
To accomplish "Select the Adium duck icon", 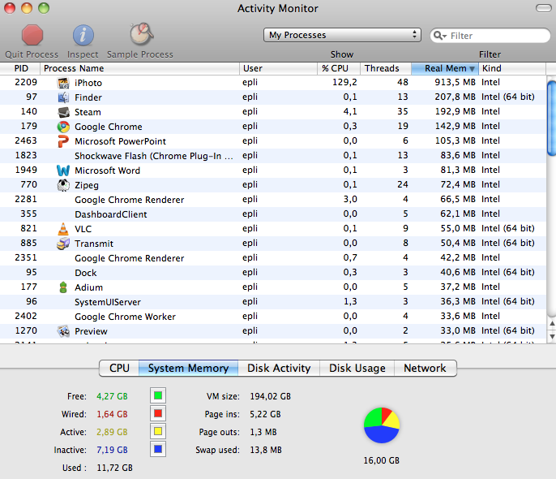I will 63,287.
